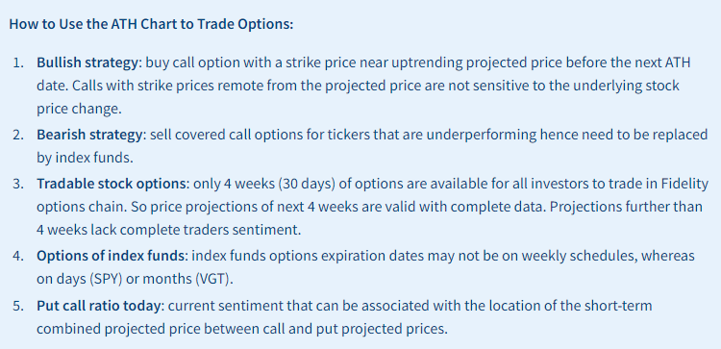The image size is (721, 349).
Task: Click the 'Put call ratio today' bold text
Action: [x=99, y=306]
